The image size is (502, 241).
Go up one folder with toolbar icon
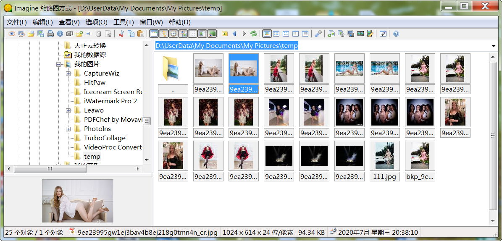coord(225,34)
